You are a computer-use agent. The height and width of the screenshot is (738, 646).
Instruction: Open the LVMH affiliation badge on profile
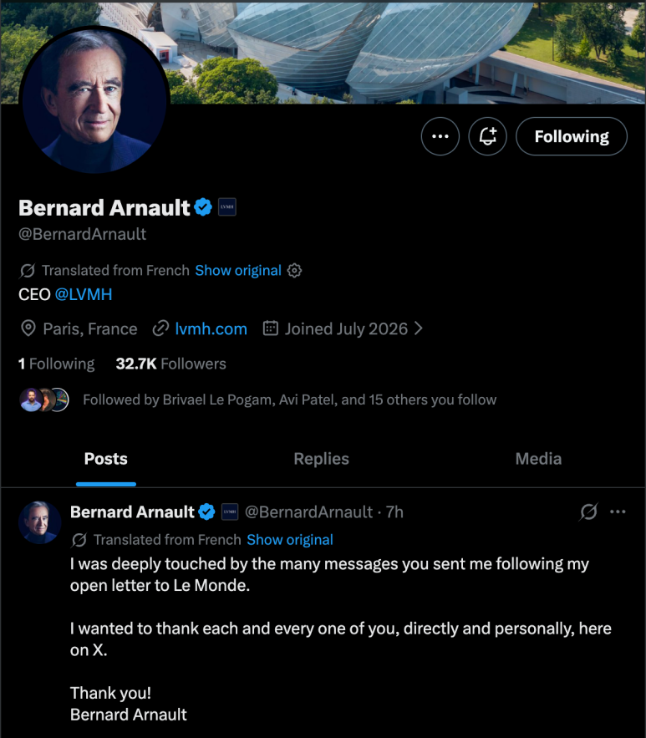(x=227, y=207)
